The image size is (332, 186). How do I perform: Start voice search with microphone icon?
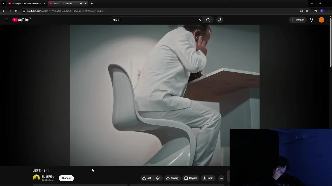click(220, 20)
